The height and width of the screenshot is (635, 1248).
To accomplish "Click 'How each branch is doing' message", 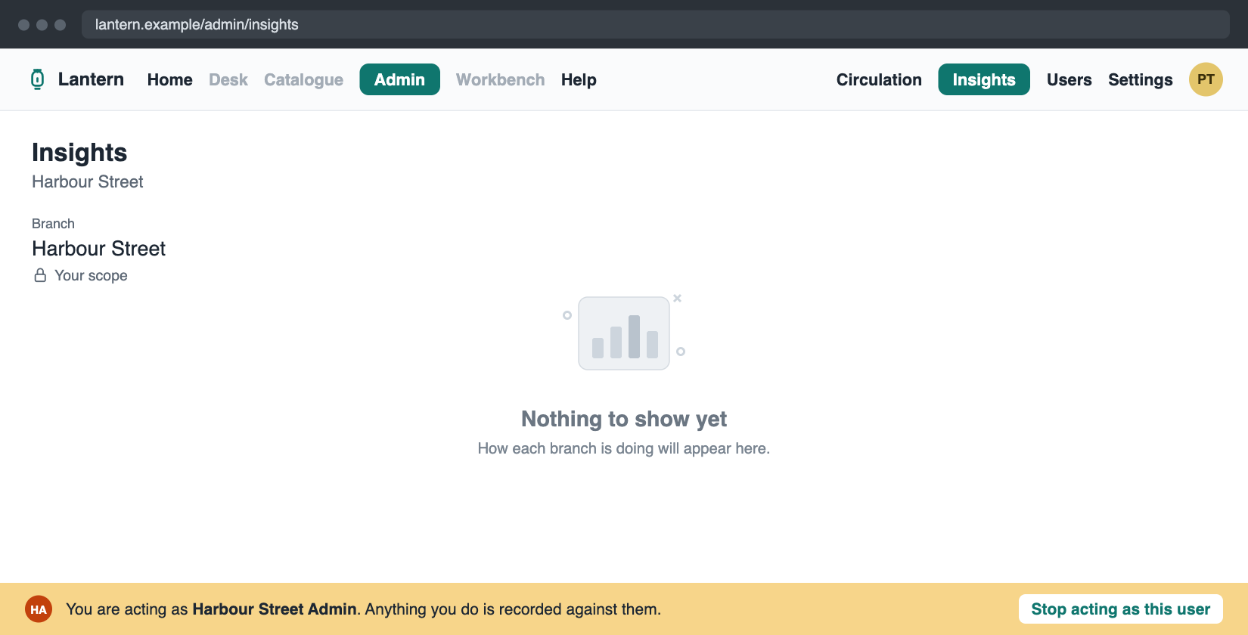I will 624,448.
